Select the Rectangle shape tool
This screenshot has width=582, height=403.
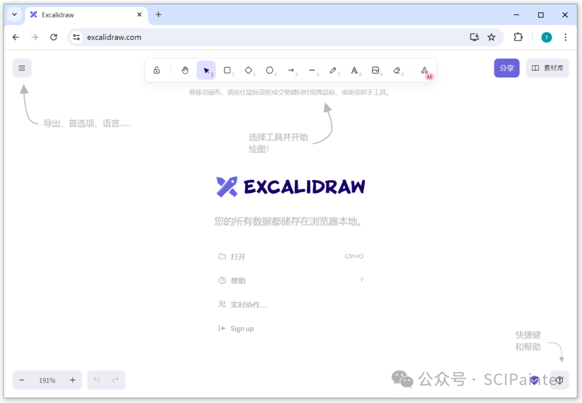pyautogui.click(x=227, y=70)
